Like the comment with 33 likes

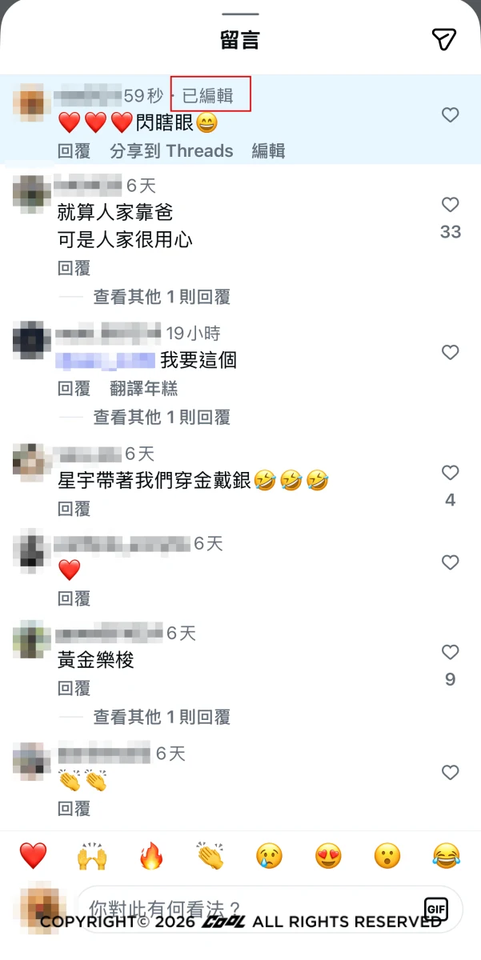point(451,205)
